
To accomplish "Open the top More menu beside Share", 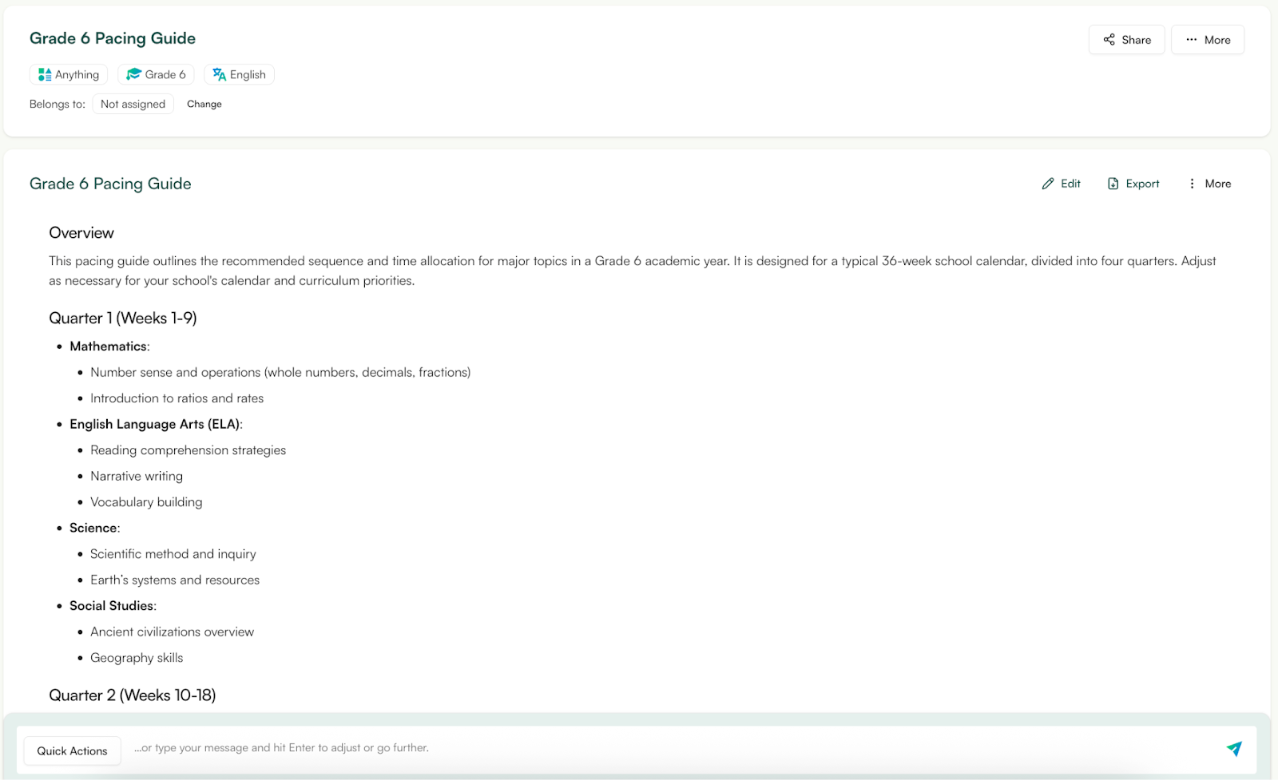I will pos(1207,40).
